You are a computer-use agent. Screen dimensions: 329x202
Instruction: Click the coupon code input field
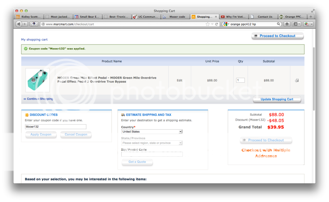(x=56, y=127)
